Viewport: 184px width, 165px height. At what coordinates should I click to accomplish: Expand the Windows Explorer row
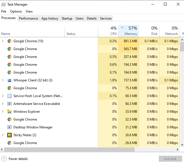[x=3, y=112]
